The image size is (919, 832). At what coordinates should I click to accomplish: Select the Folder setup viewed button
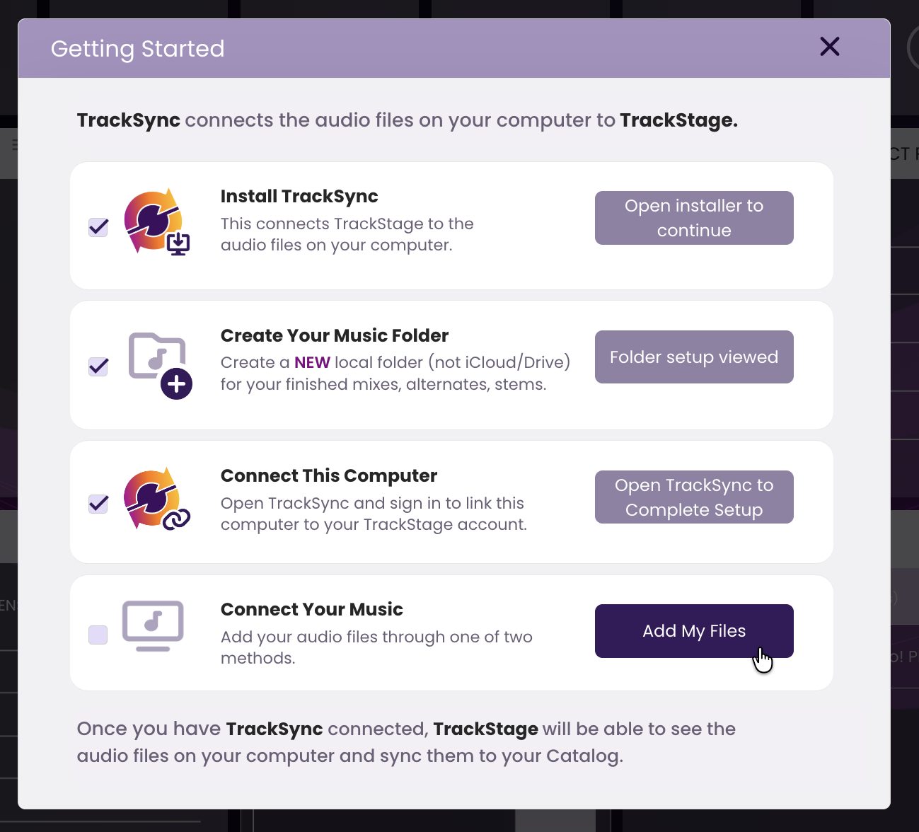coord(694,357)
